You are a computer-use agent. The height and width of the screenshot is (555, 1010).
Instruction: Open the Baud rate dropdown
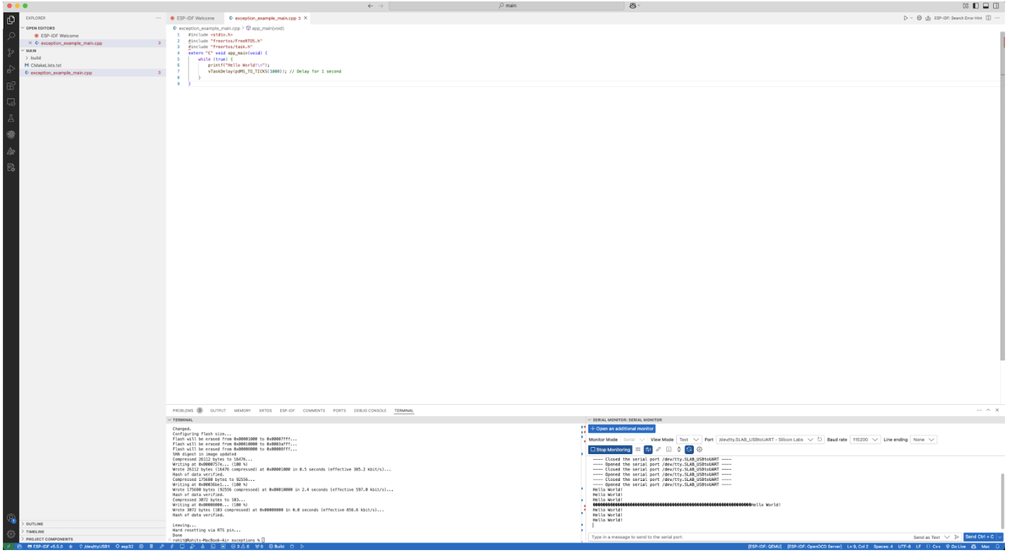tap(865, 439)
